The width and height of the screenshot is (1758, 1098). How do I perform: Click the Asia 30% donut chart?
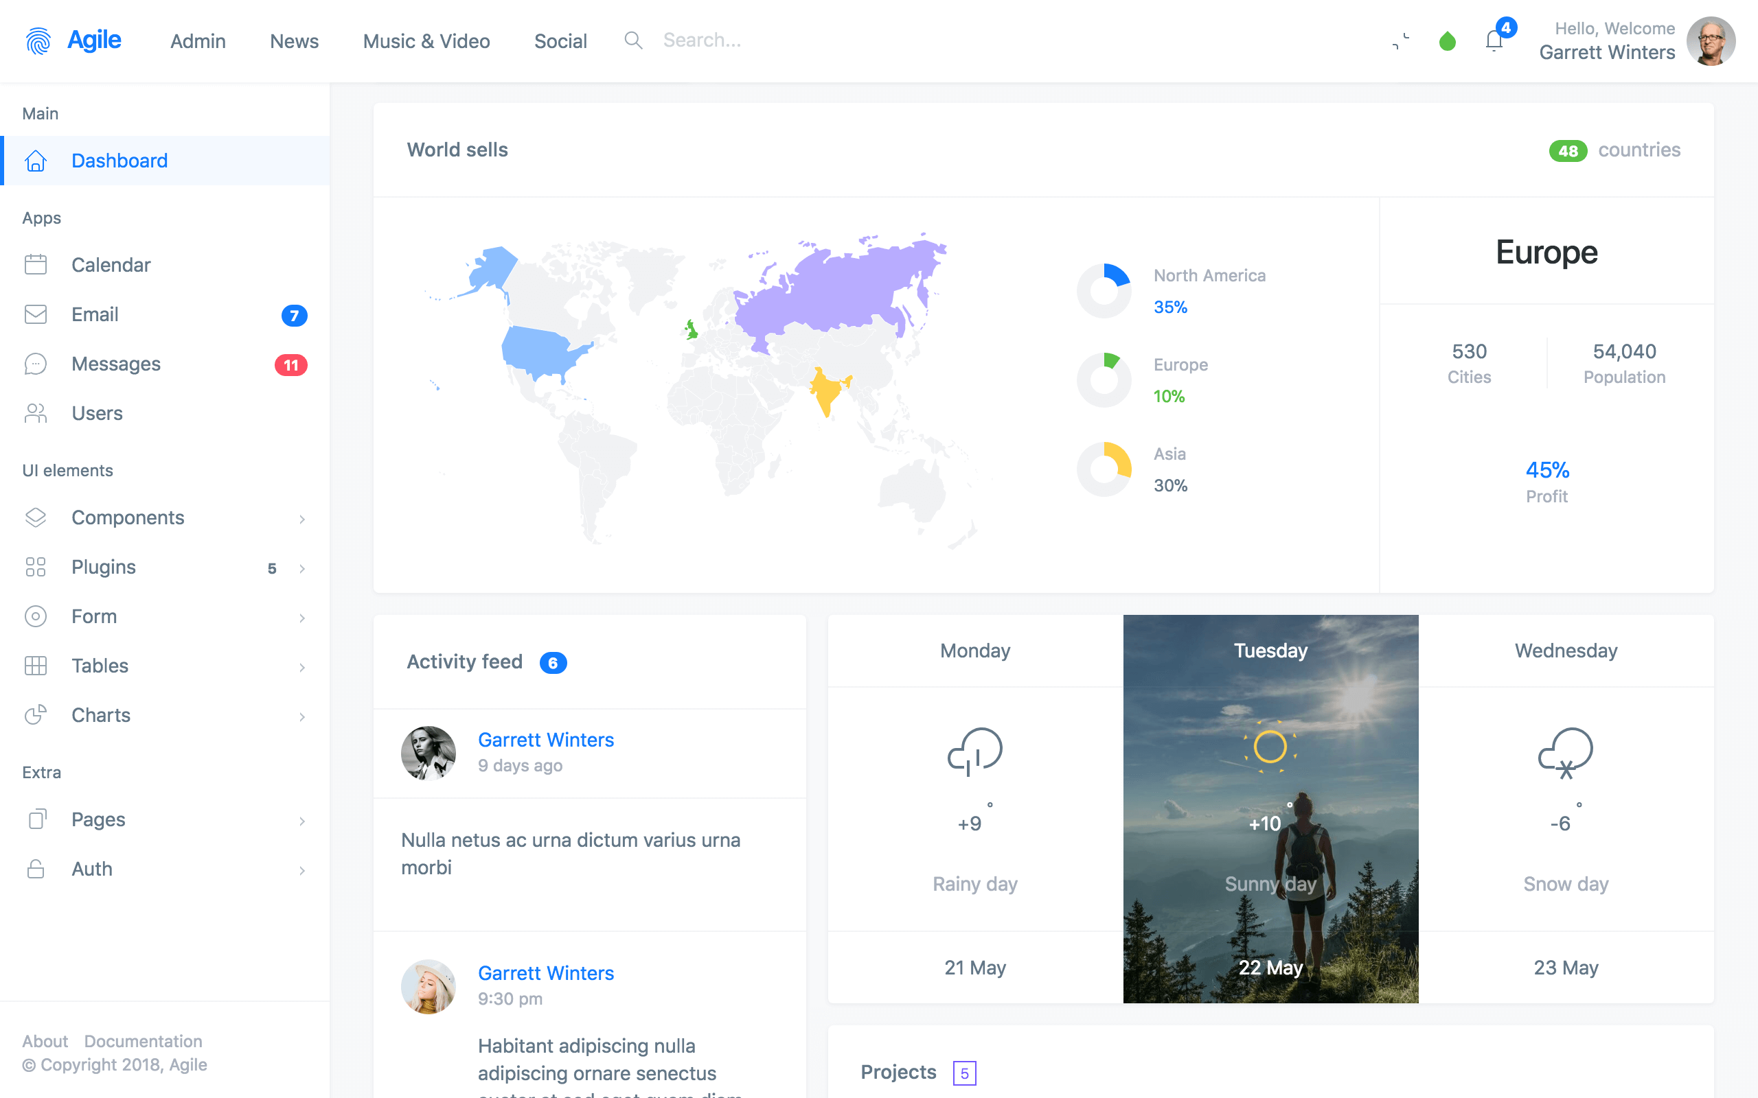point(1104,469)
